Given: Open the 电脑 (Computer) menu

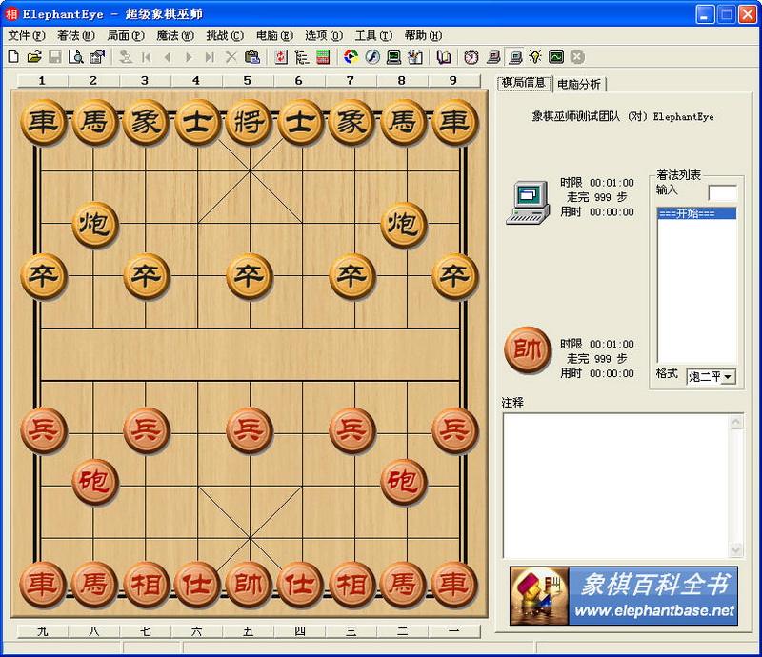Looking at the screenshot, I should point(274,35).
